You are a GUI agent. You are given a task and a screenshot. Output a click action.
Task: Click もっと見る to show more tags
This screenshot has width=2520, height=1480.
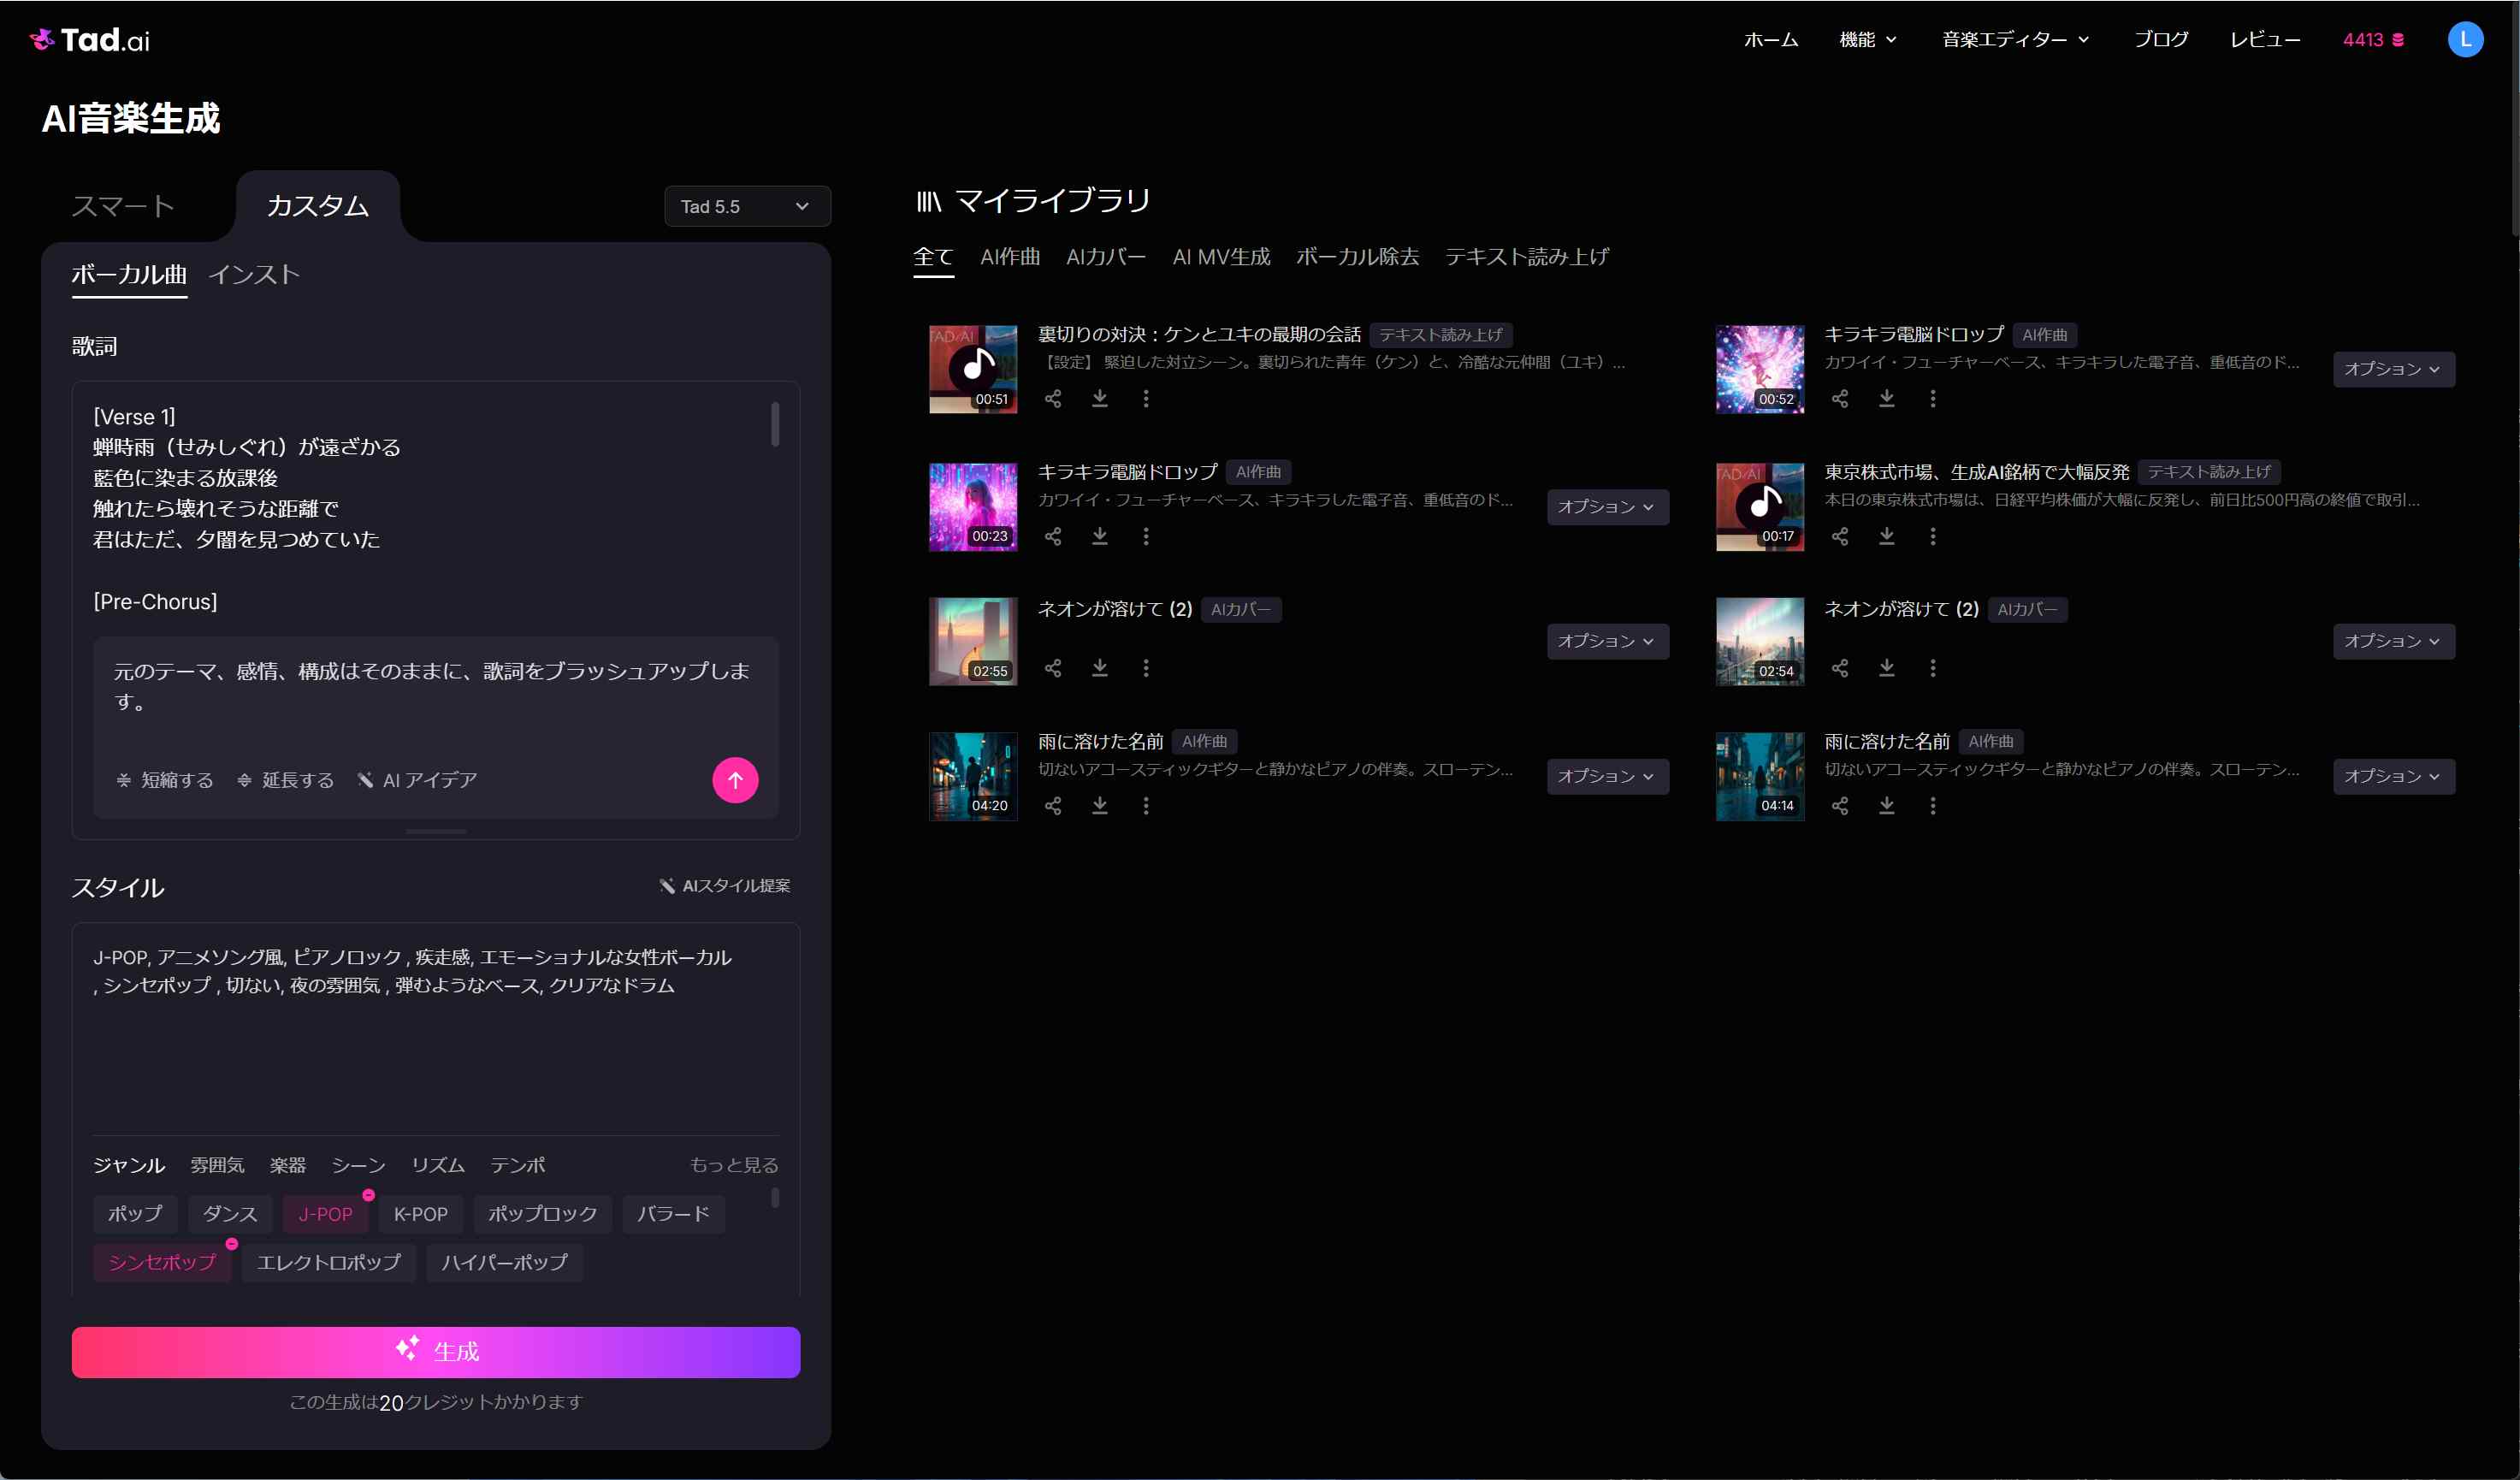[x=734, y=1165]
